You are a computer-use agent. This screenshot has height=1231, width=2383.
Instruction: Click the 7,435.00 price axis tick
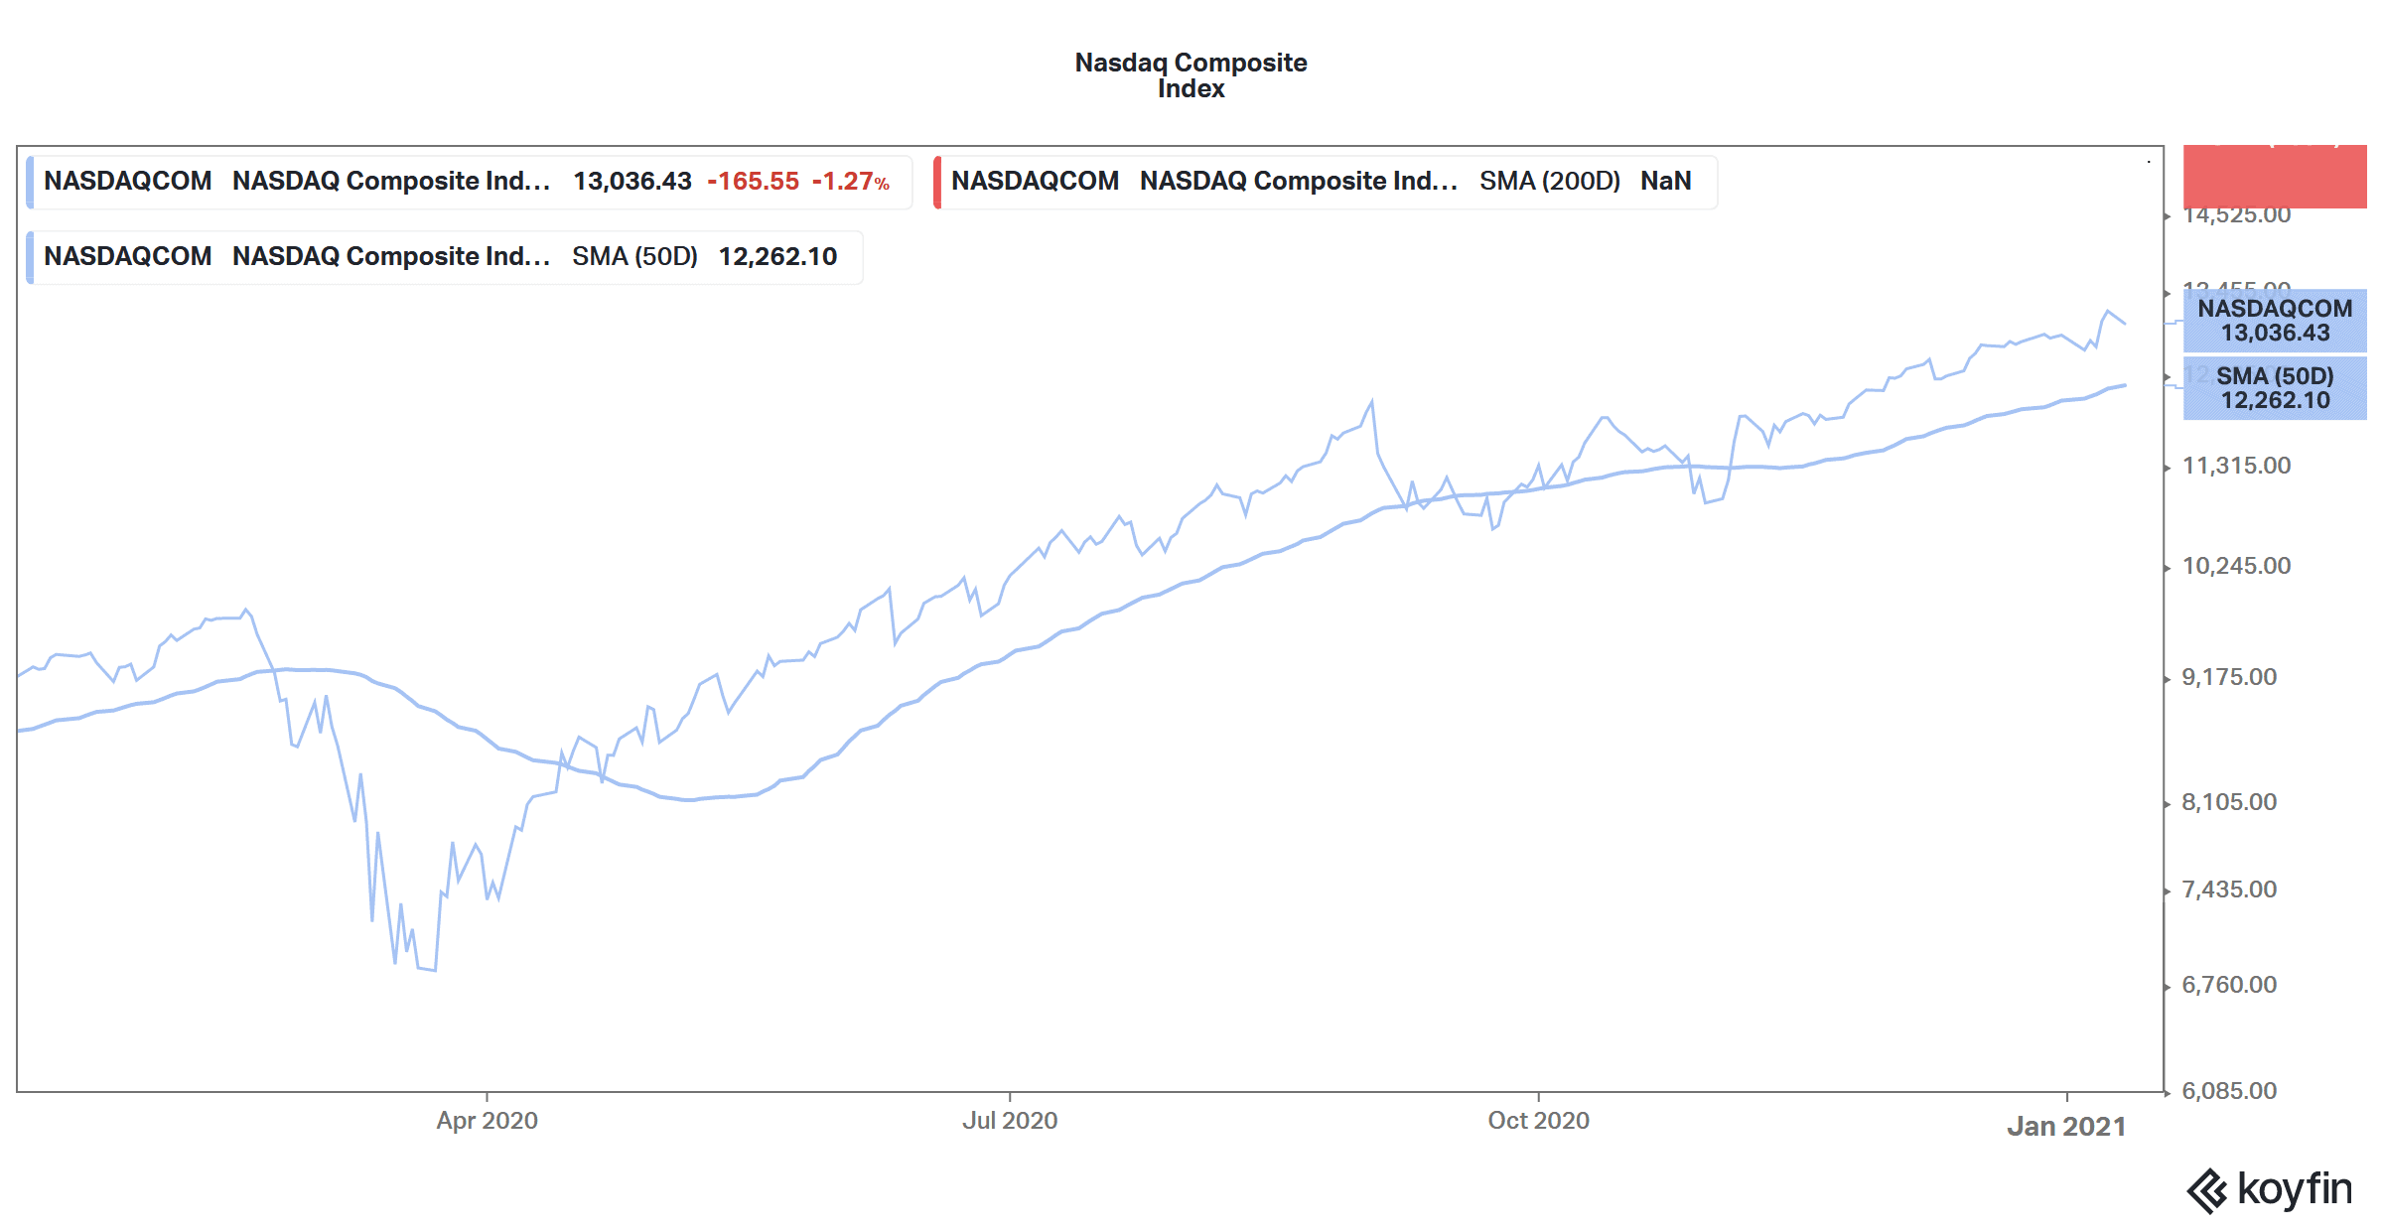point(2229,889)
